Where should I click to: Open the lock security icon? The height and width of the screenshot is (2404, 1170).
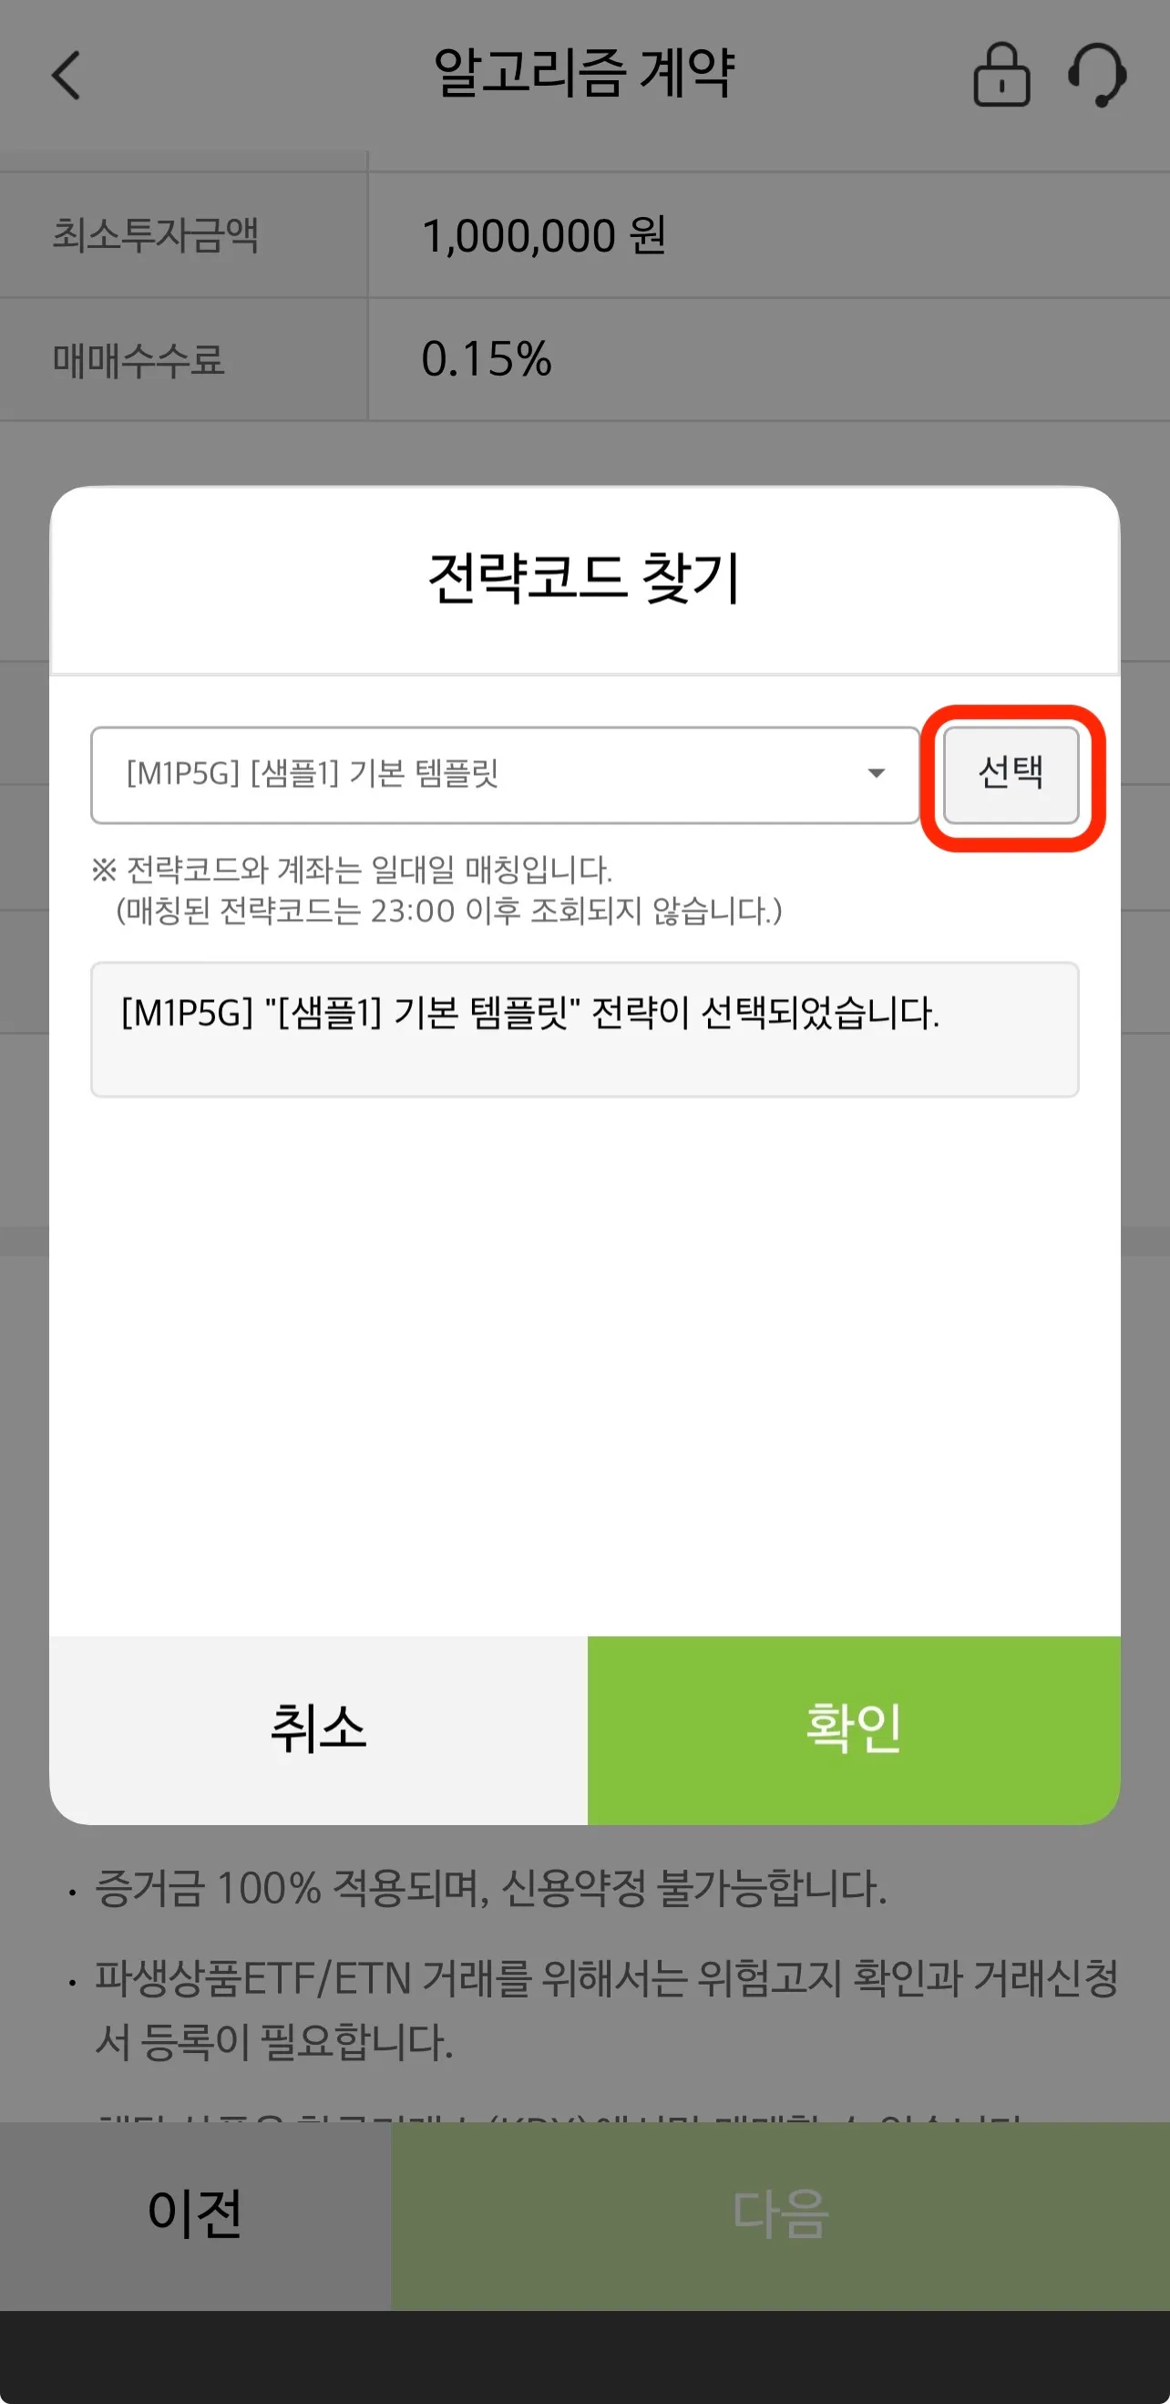(x=1001, y=75)
